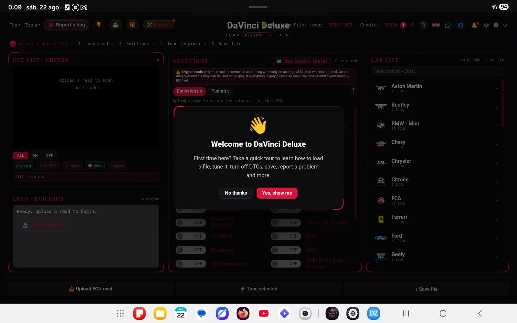Open the settings gear in the header
This screenshot has height=323, width=517.
coord(496,25)
